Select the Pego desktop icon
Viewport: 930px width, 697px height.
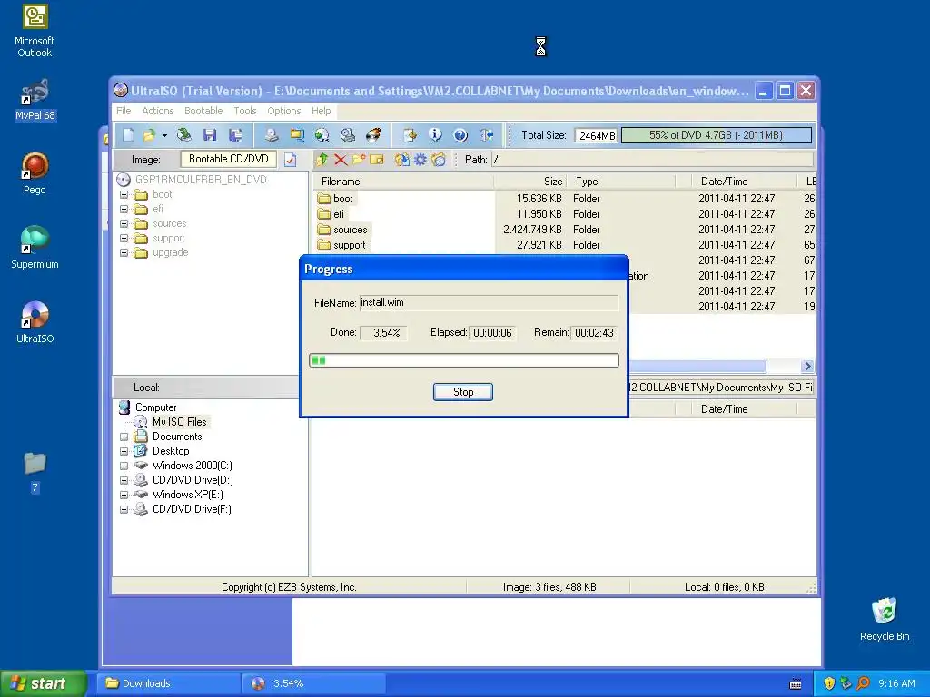pos(35,173)
